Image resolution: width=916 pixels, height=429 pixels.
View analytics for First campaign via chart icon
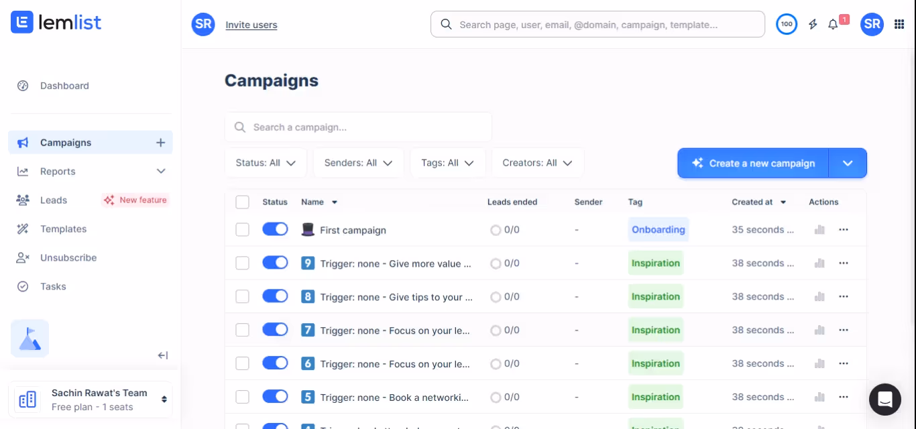[819, 229]
